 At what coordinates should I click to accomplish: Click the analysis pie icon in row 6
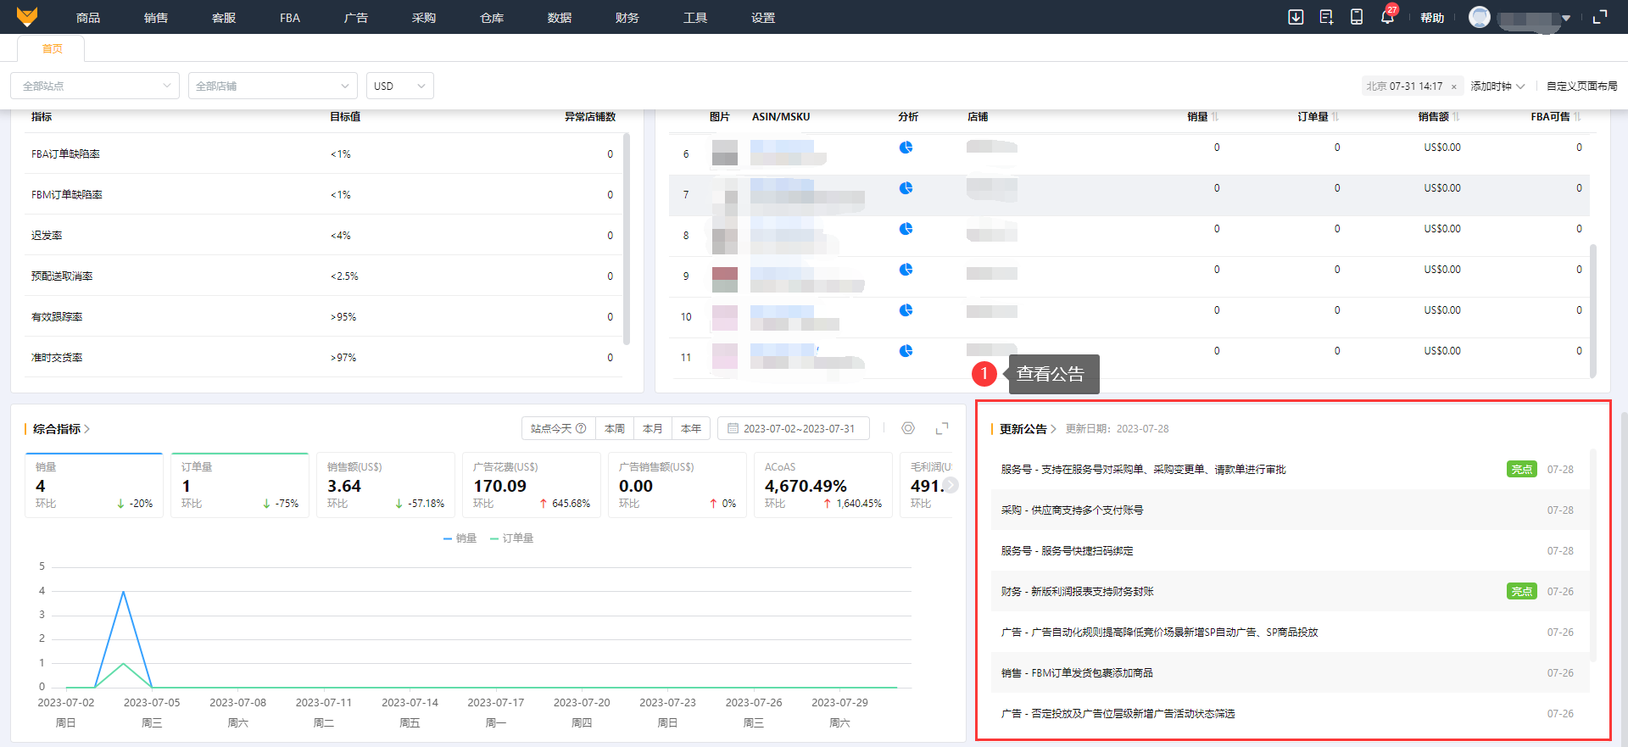coord(906,148)
